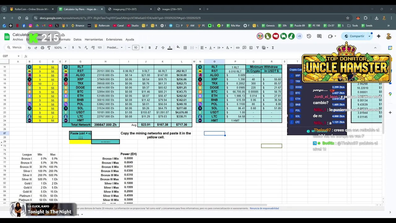The height and width of the screenshot is (223, 396).
Task: Apply percent format
Action: click(x=80, y=48)
